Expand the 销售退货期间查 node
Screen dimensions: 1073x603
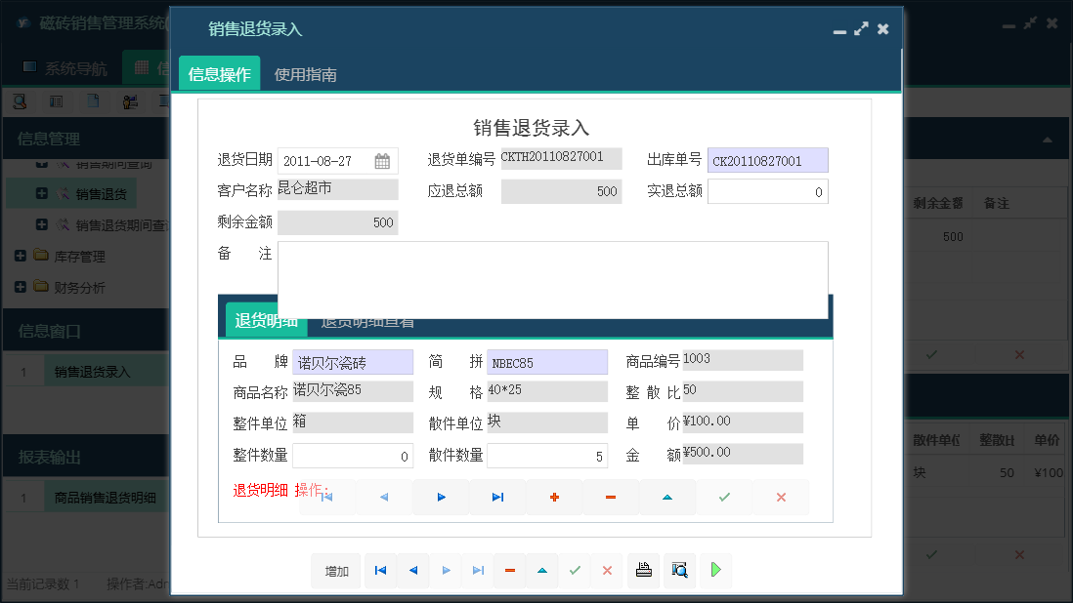point(41,224)
